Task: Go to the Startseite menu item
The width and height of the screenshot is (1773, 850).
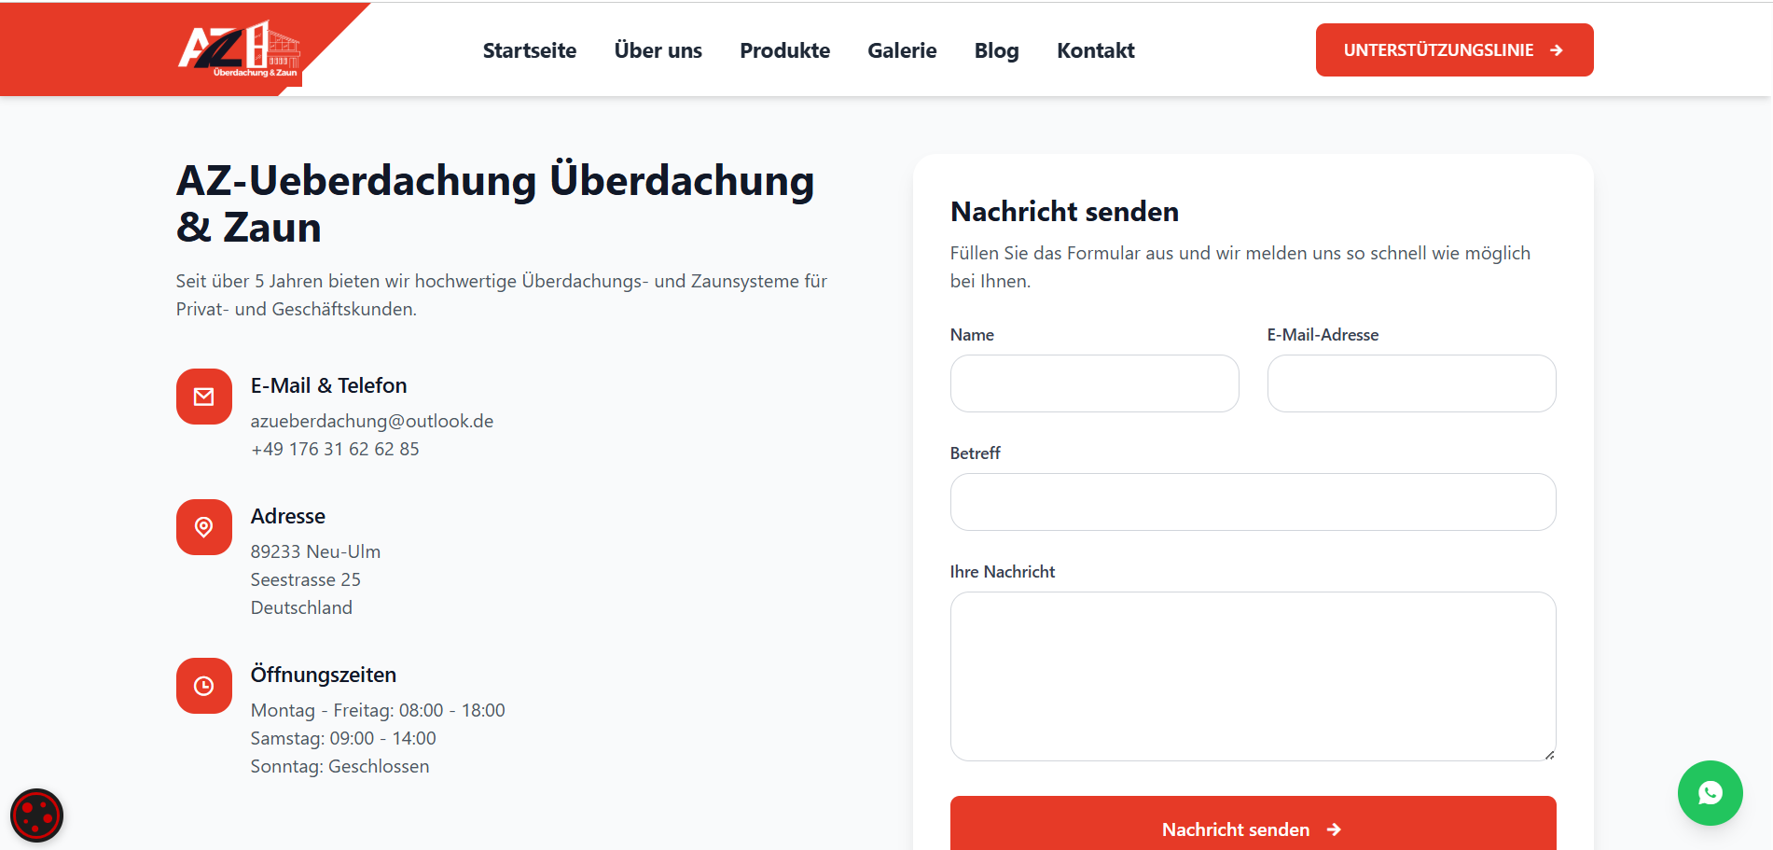Action: tap(530, 50)
